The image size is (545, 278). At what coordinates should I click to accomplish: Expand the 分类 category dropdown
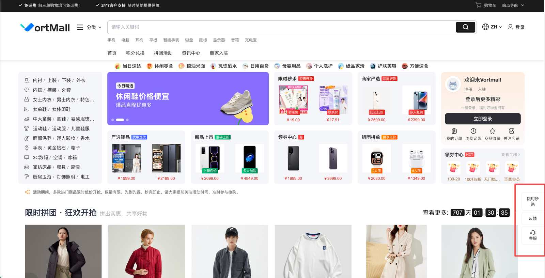pos(89,27)
